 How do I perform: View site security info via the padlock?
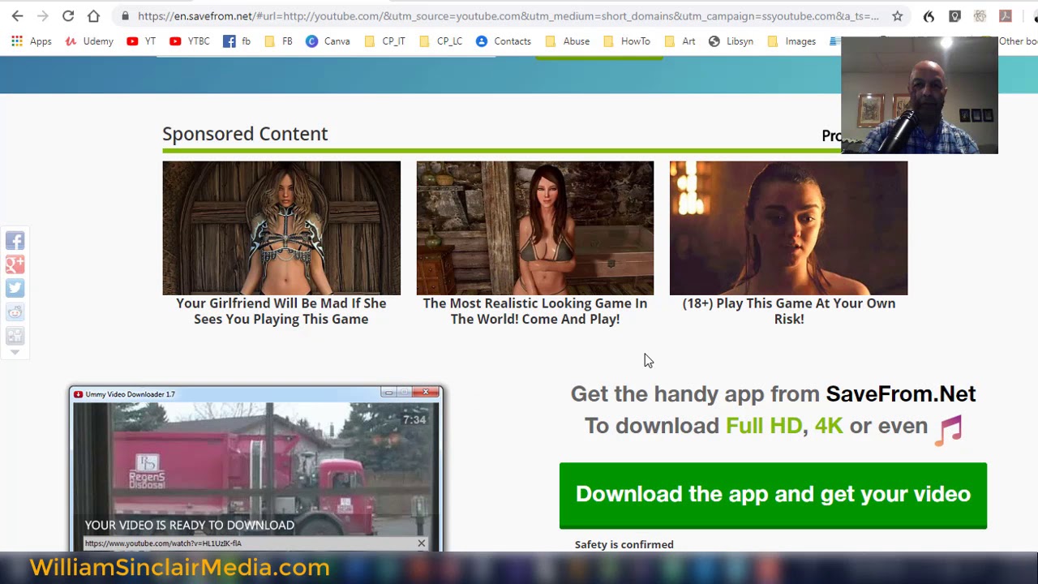click(x=125, y=16)
